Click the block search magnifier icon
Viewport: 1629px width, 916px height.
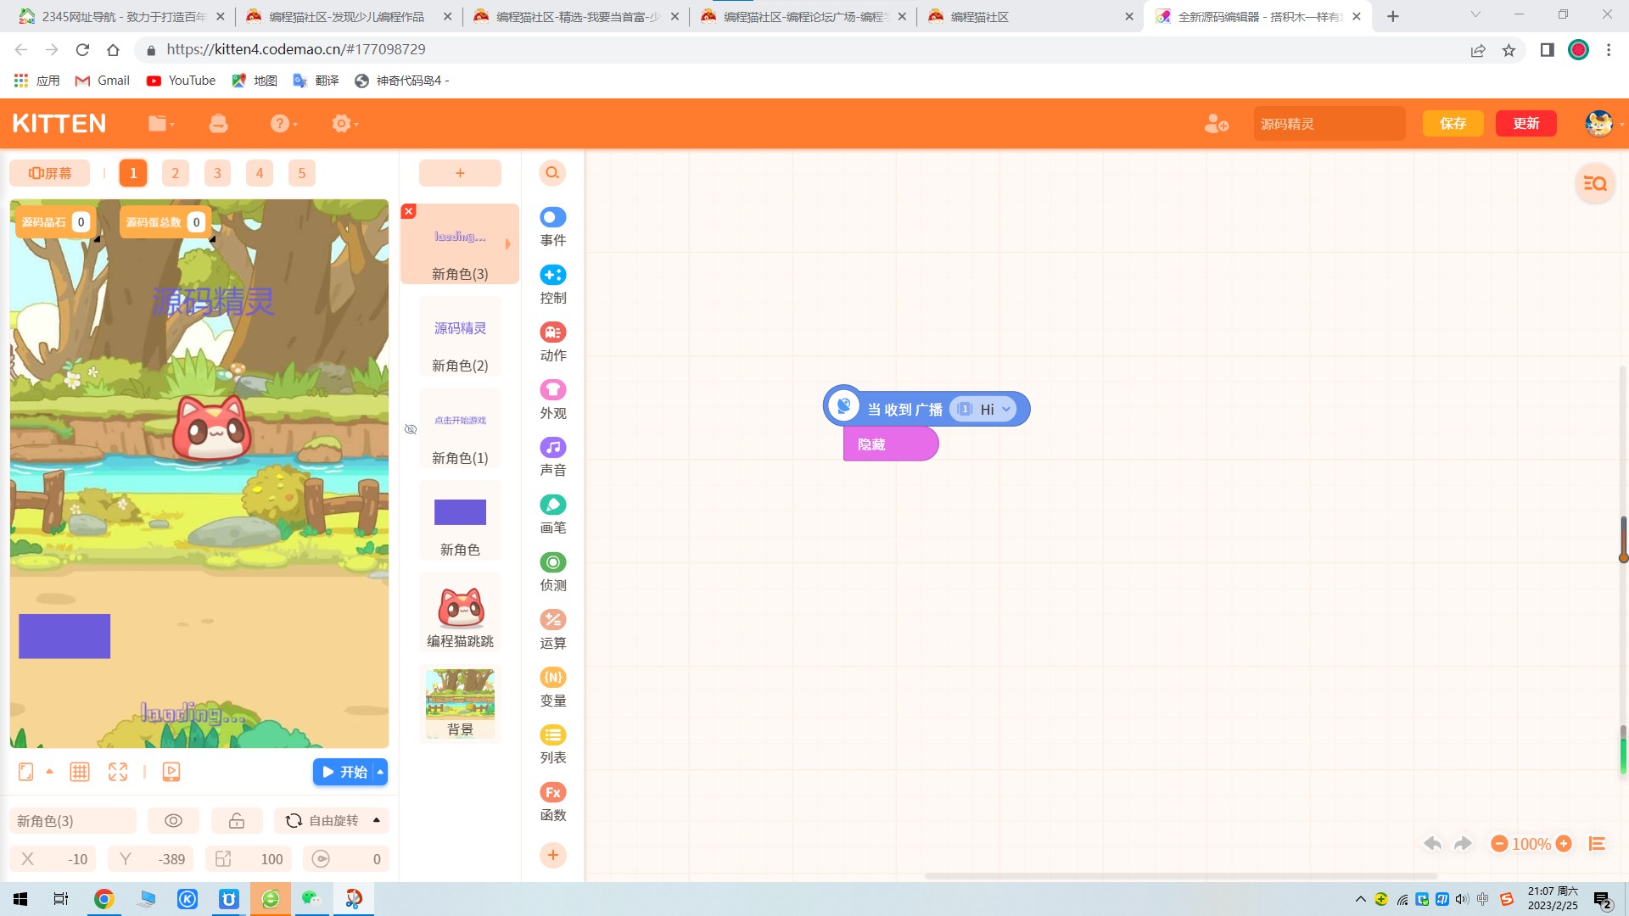(x=552, y=173)
